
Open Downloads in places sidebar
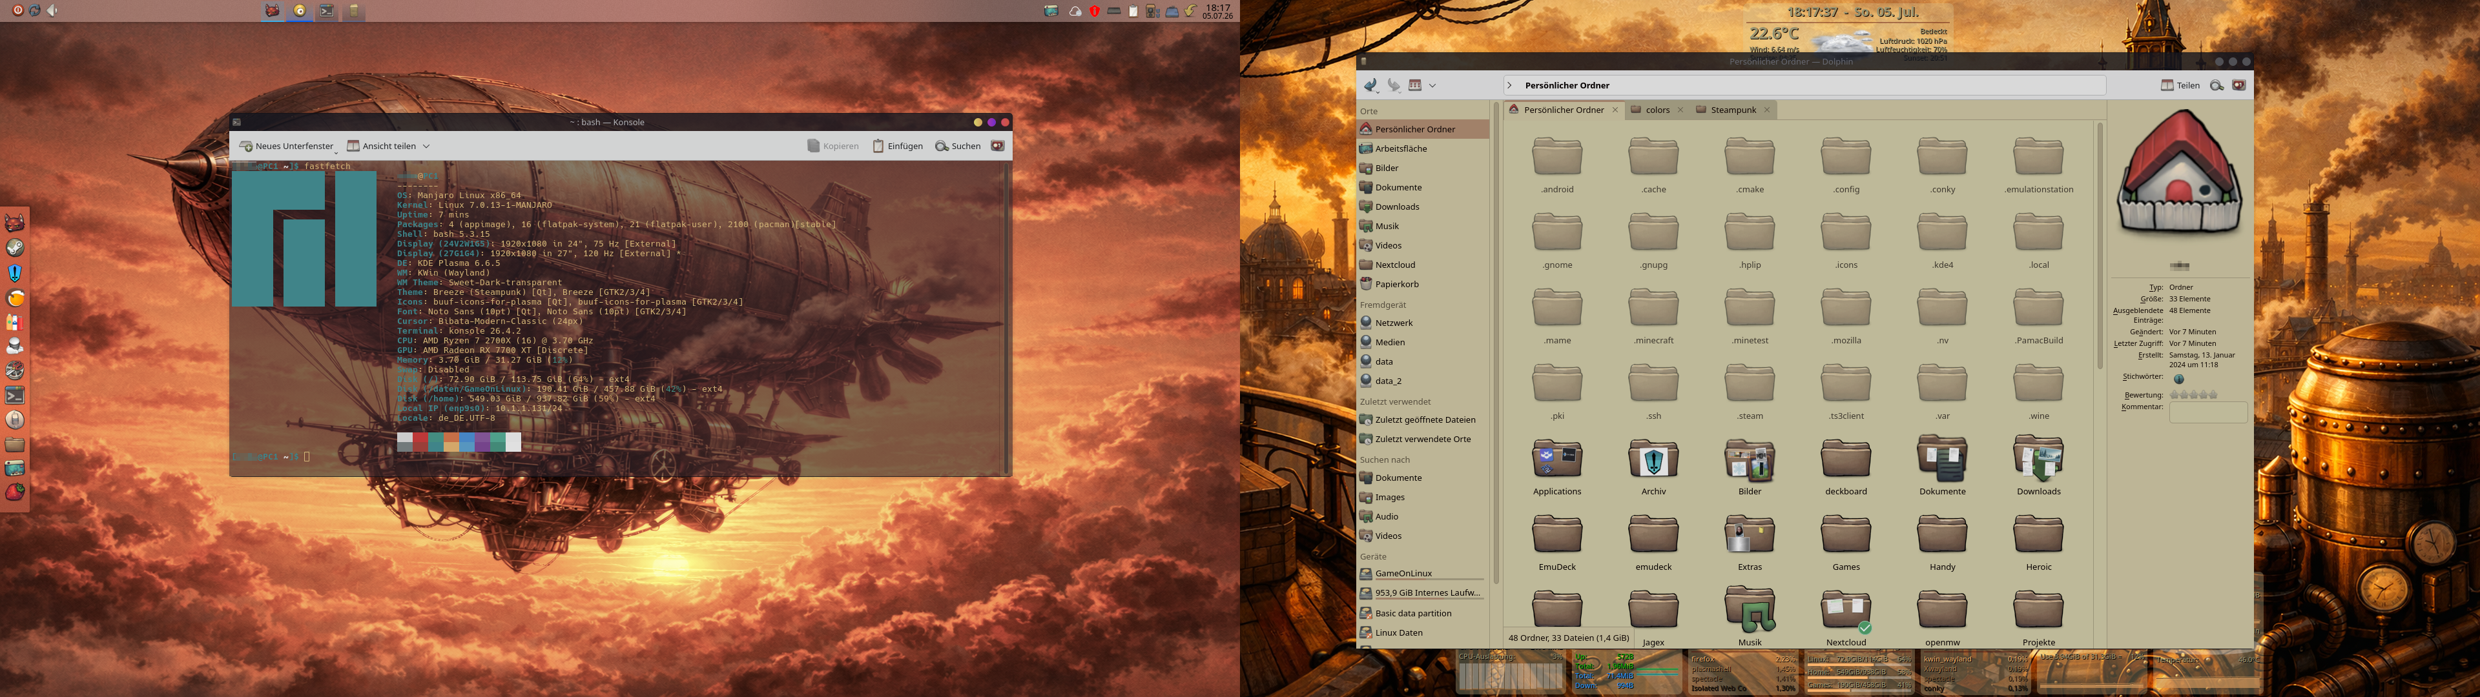(x=1423, y=207)
